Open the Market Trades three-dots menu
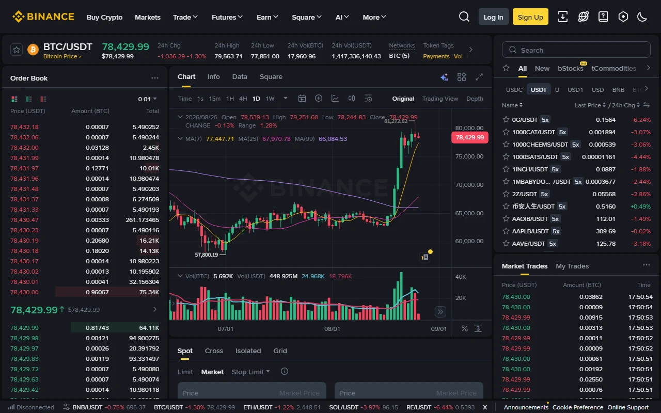 pos(647,265)
